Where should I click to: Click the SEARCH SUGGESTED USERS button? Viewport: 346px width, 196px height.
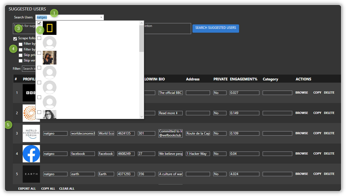pos(216,28)
